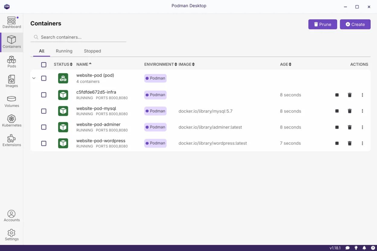The height and width of the screenshot is (251, 377).
Task: Click the website-pod-wordpress green status icon
Action: click(x=63, y=143)
